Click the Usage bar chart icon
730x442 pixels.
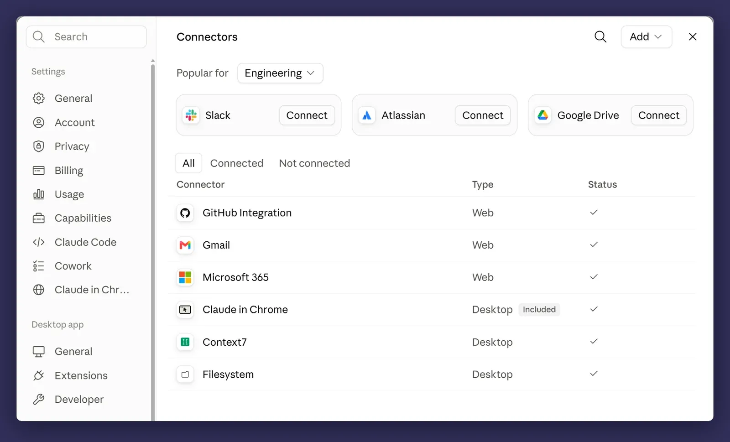39,194
